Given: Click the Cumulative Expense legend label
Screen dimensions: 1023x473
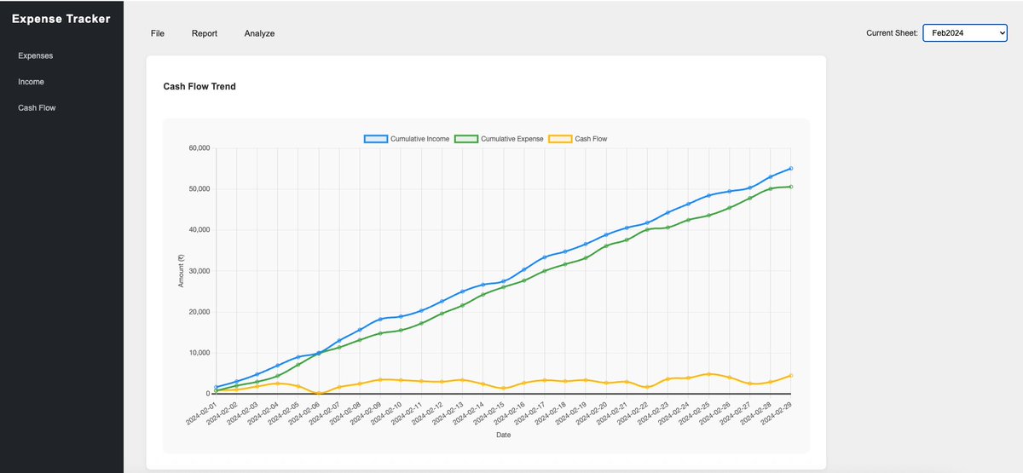Looking at the screenshot, I should click(x=511, y=138).
